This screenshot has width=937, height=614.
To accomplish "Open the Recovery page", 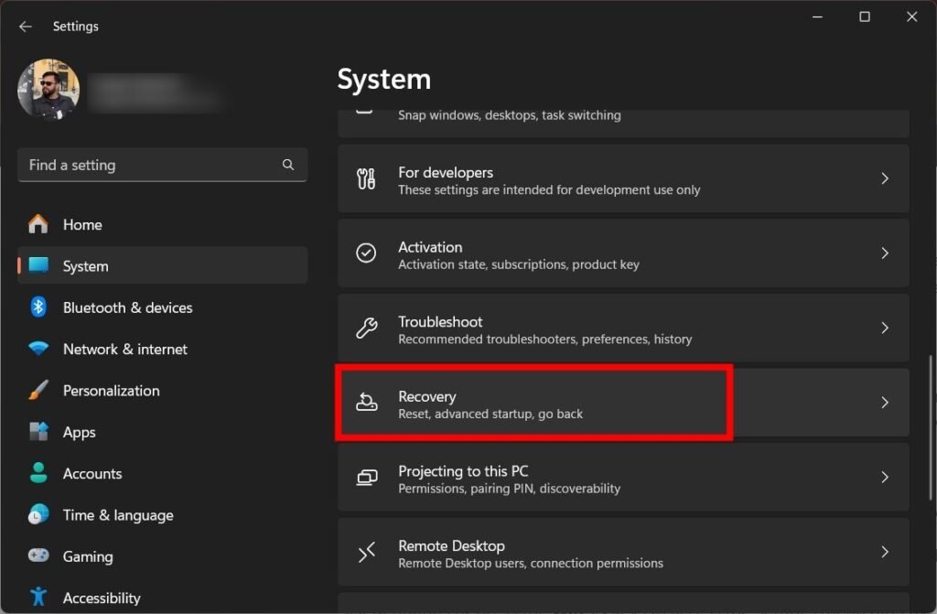I will pos(623,403).
